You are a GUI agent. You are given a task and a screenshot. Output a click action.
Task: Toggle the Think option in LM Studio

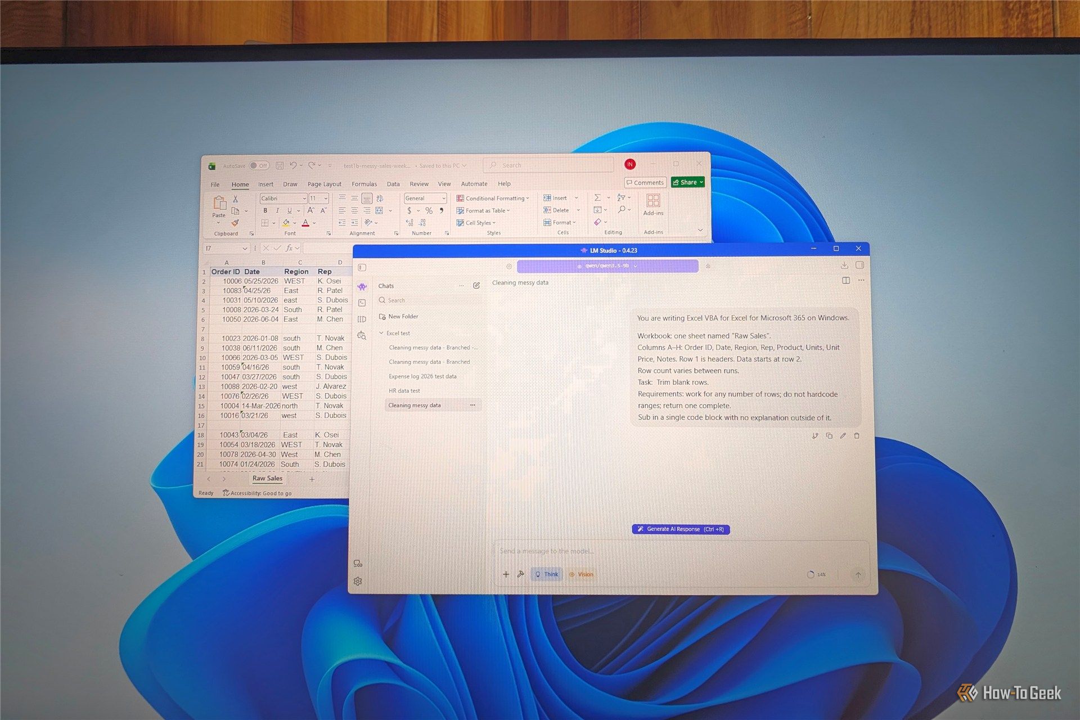point(547,574)
